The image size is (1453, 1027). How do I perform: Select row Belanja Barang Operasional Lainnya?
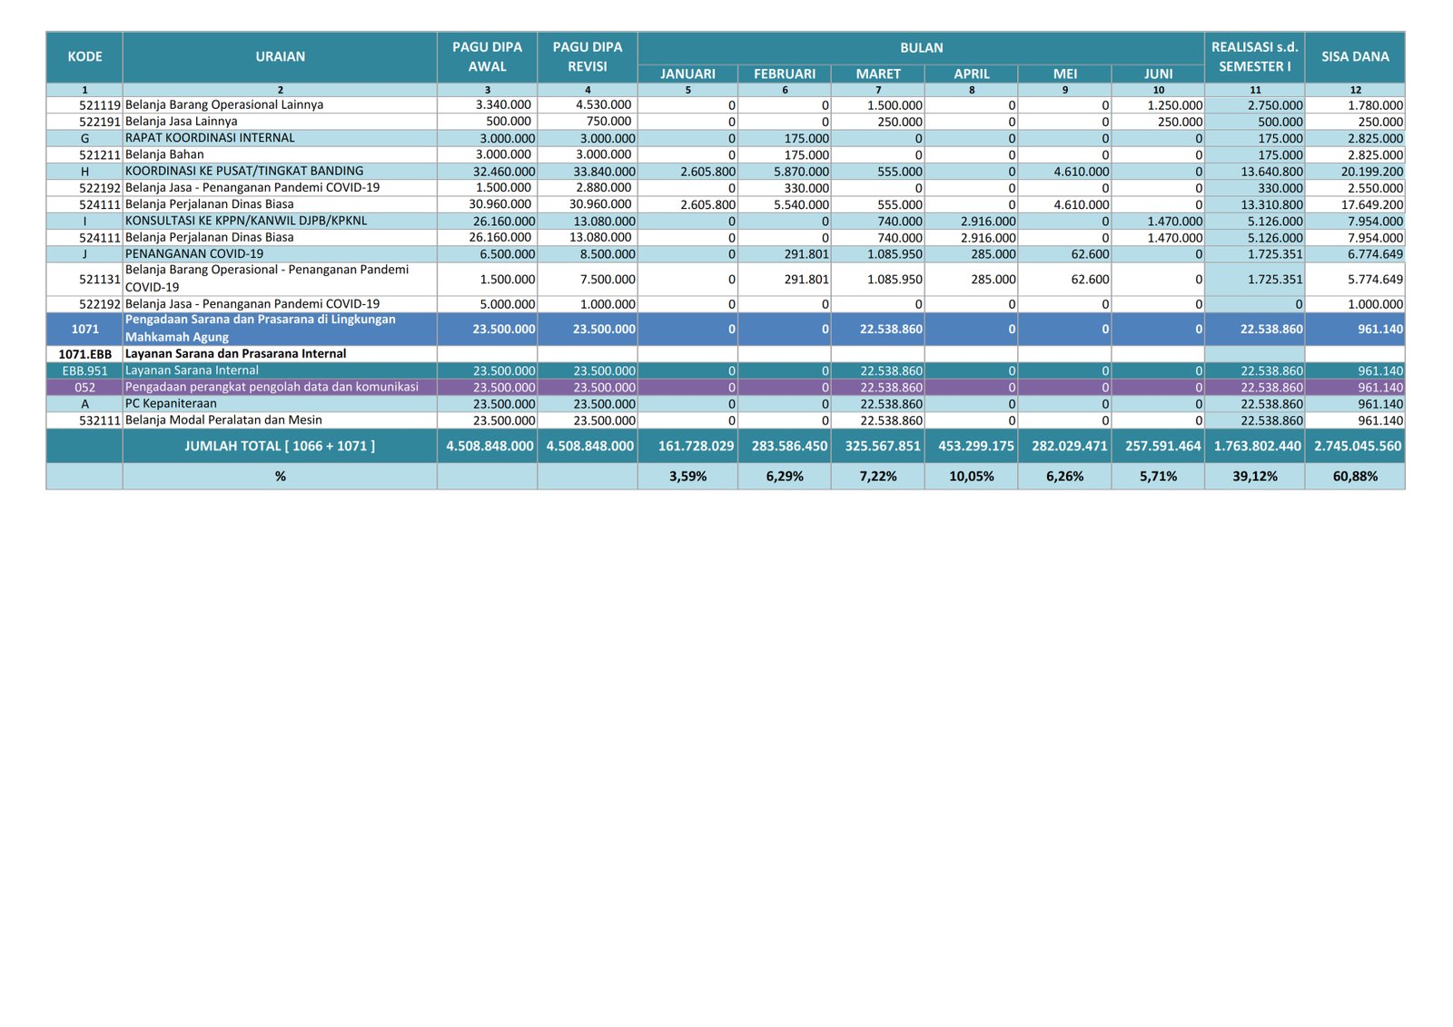(726, 105)
